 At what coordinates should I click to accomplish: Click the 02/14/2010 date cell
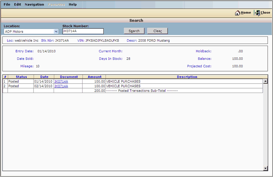43,86
